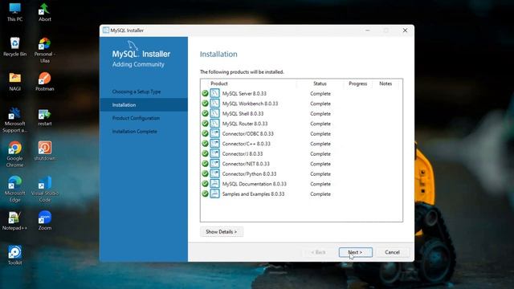Click green checkmark beside Connector/ODBC 8.0.33
The height and width of the screenshot is (289, 514).
(206, 134)
